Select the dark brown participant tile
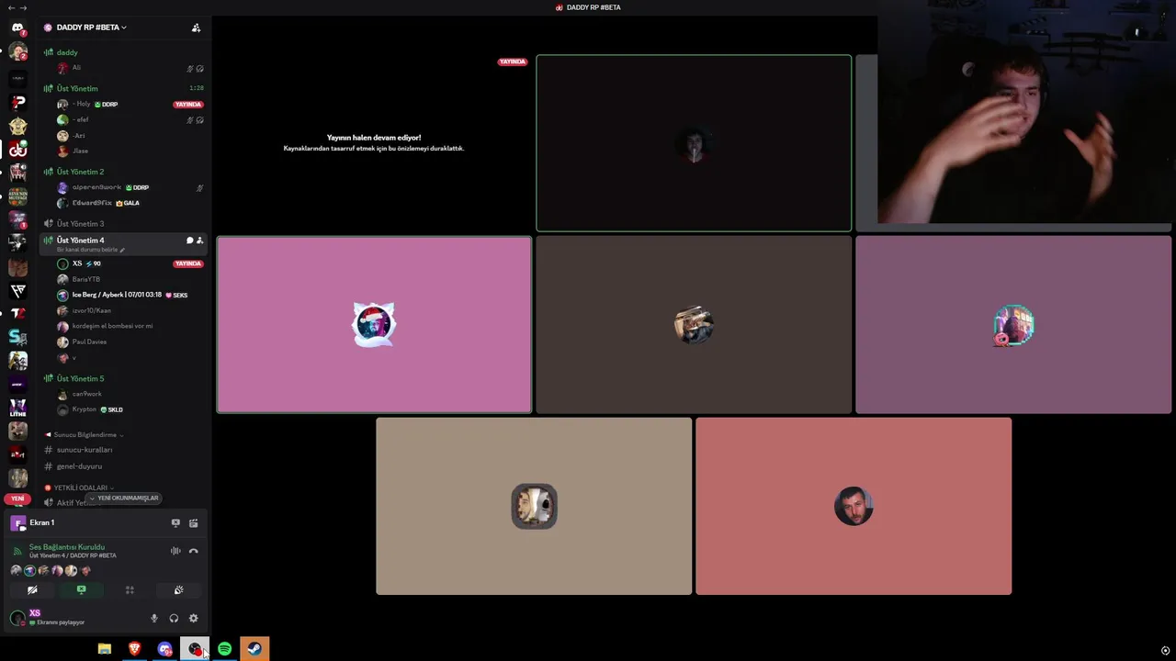Screen dimensions: 1176x661 point(694,325)
